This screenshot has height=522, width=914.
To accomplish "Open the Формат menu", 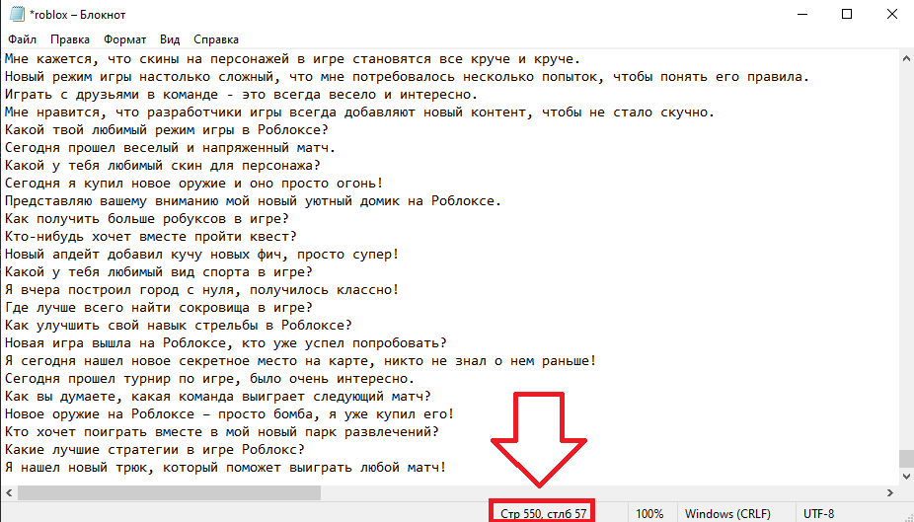I will (x=124, y=40).
